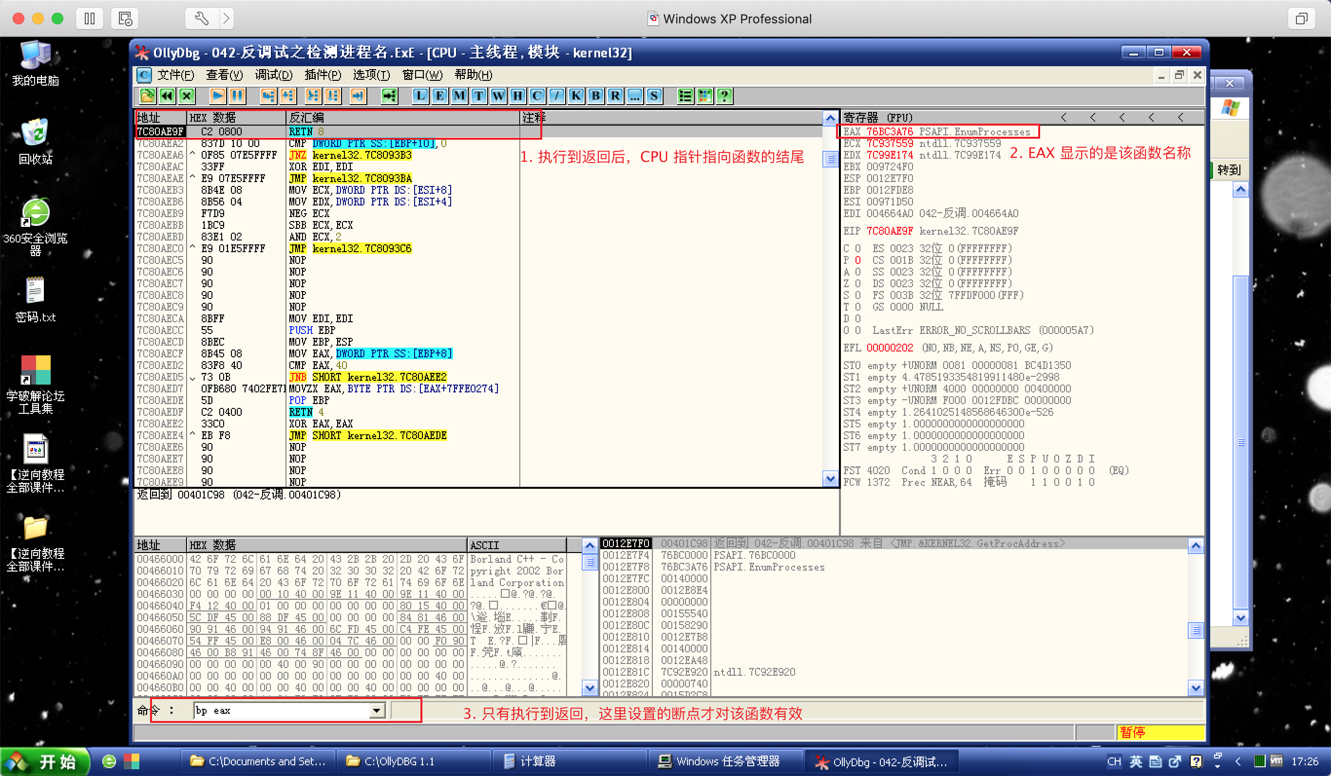Image resolution: width=1331 pixels, height=776 pixels.
Task: Click the 开始 Start button
Action: (x=45, y=761)
